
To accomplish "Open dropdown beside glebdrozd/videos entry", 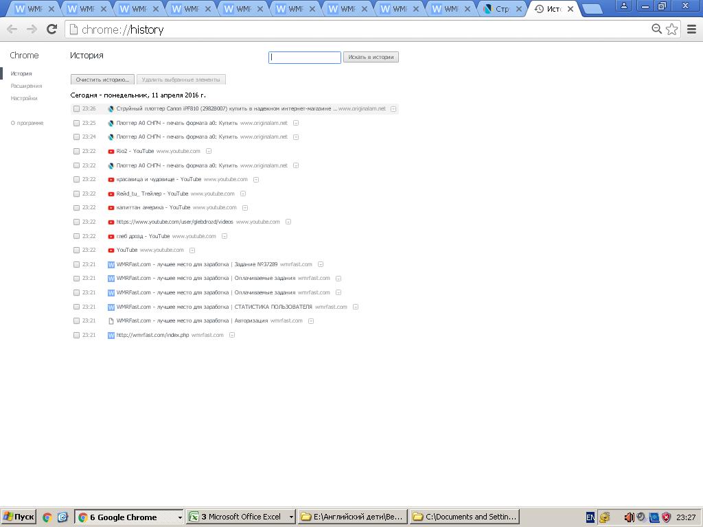I will [x=288, y=222].
